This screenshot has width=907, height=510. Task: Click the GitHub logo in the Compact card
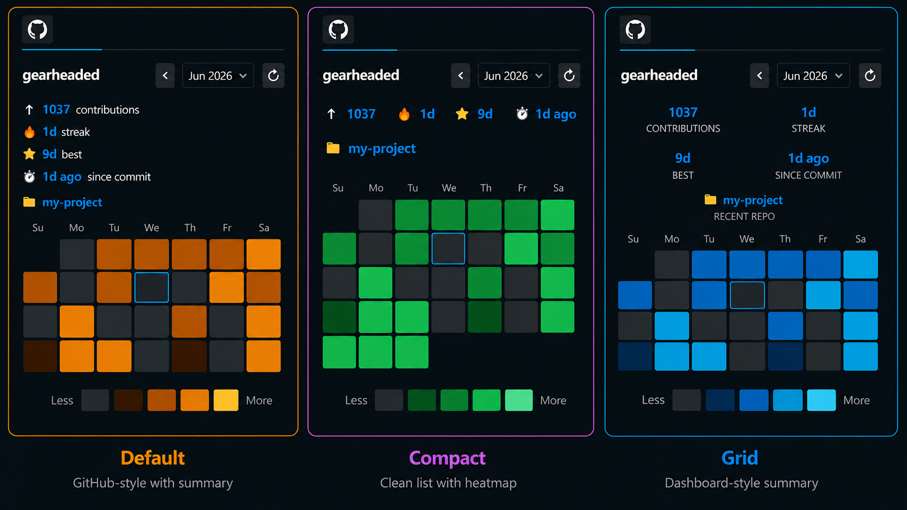click(338, 29)
